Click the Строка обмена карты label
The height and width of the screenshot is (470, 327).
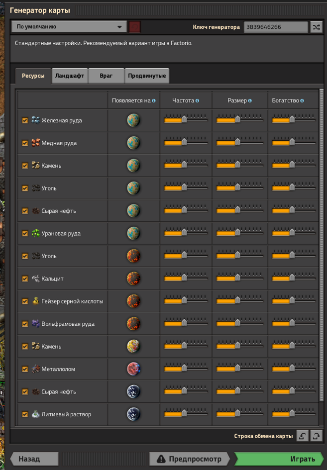click(x=263, y=436)
